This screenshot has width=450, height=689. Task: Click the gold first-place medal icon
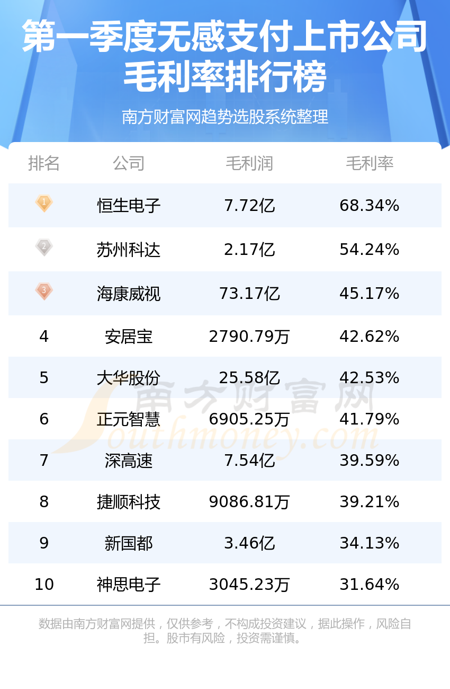[44, 204]
